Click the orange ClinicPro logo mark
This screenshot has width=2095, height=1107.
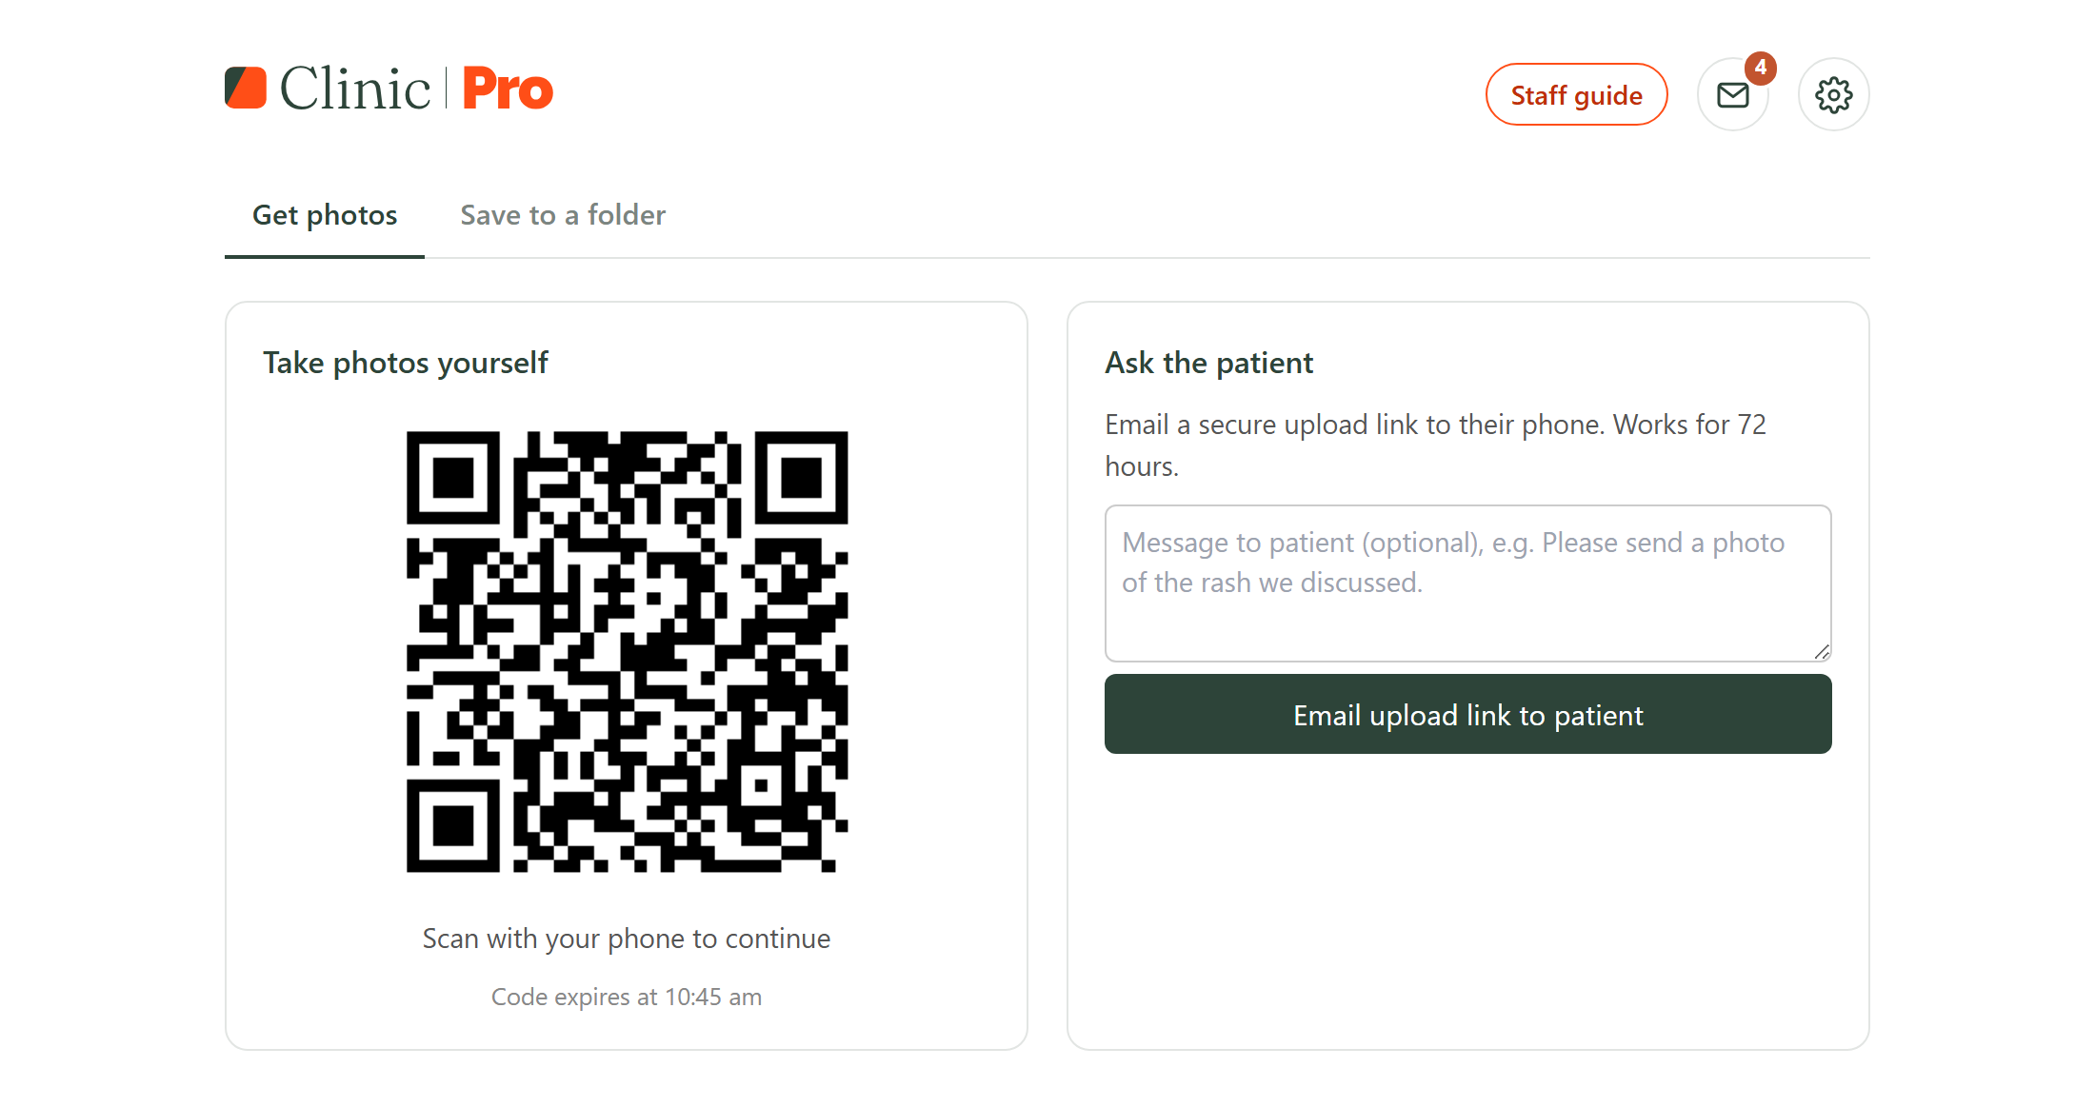[246, 88]
